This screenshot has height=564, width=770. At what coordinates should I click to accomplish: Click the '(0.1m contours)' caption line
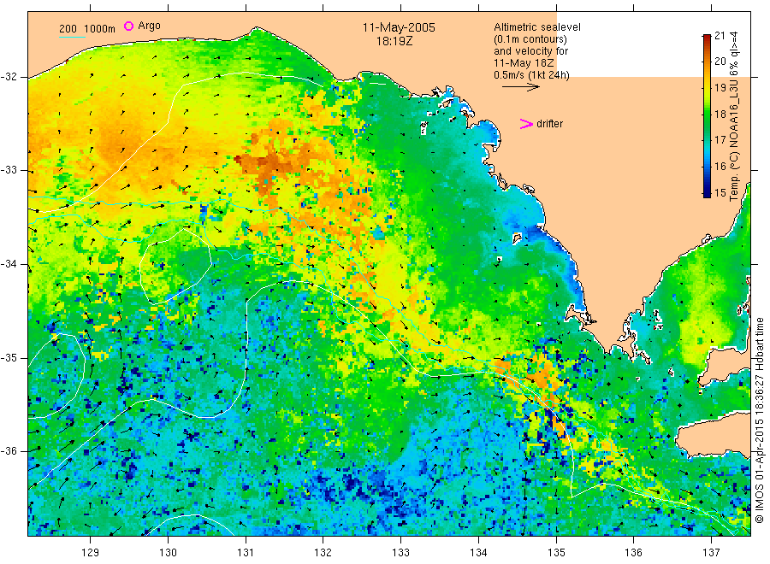530,39
